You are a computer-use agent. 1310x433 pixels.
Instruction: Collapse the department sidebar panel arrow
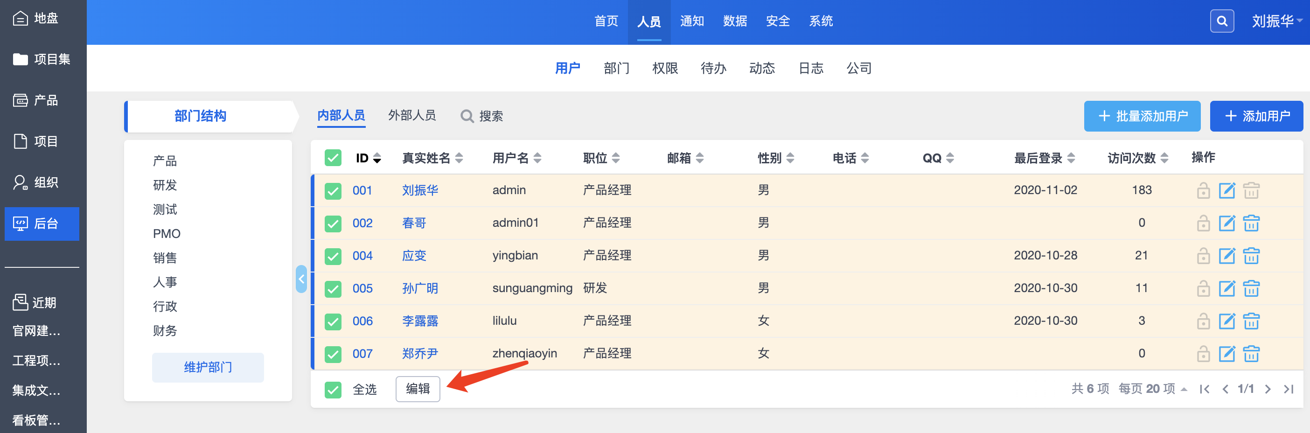(301, 279)
